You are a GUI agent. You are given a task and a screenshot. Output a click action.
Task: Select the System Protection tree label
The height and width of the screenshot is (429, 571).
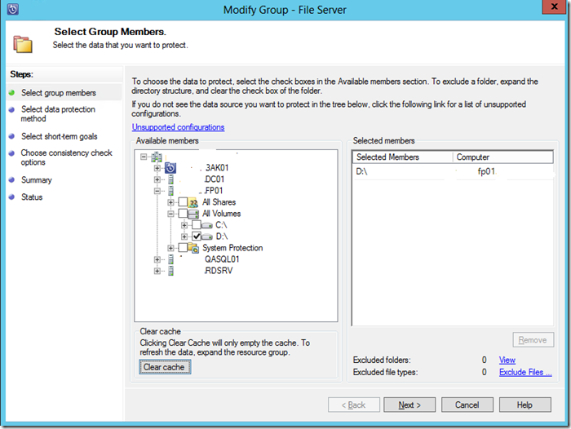pyautogui.click(x=232, y=248)
